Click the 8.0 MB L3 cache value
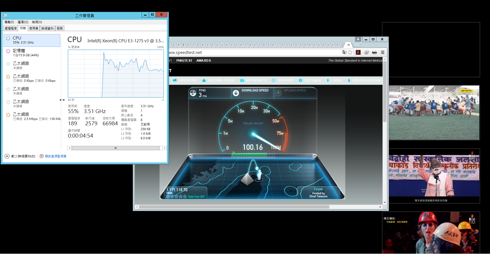 pos(145,138)
